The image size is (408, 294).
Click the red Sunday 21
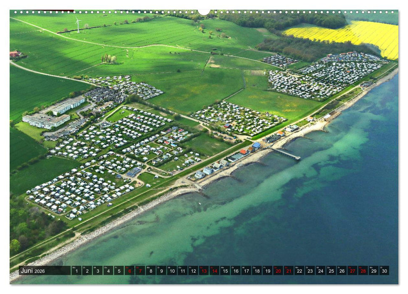tap(288, 270)
